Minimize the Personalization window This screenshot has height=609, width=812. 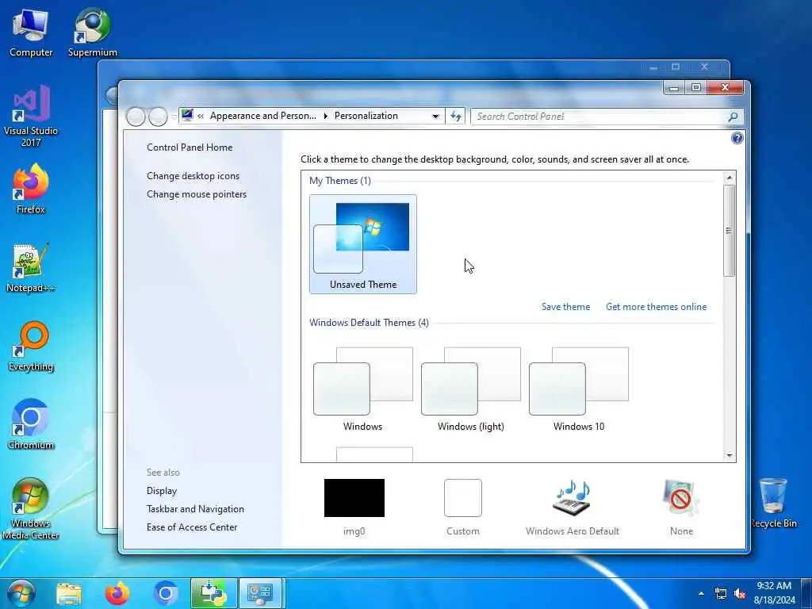click(x=674, y=87)
